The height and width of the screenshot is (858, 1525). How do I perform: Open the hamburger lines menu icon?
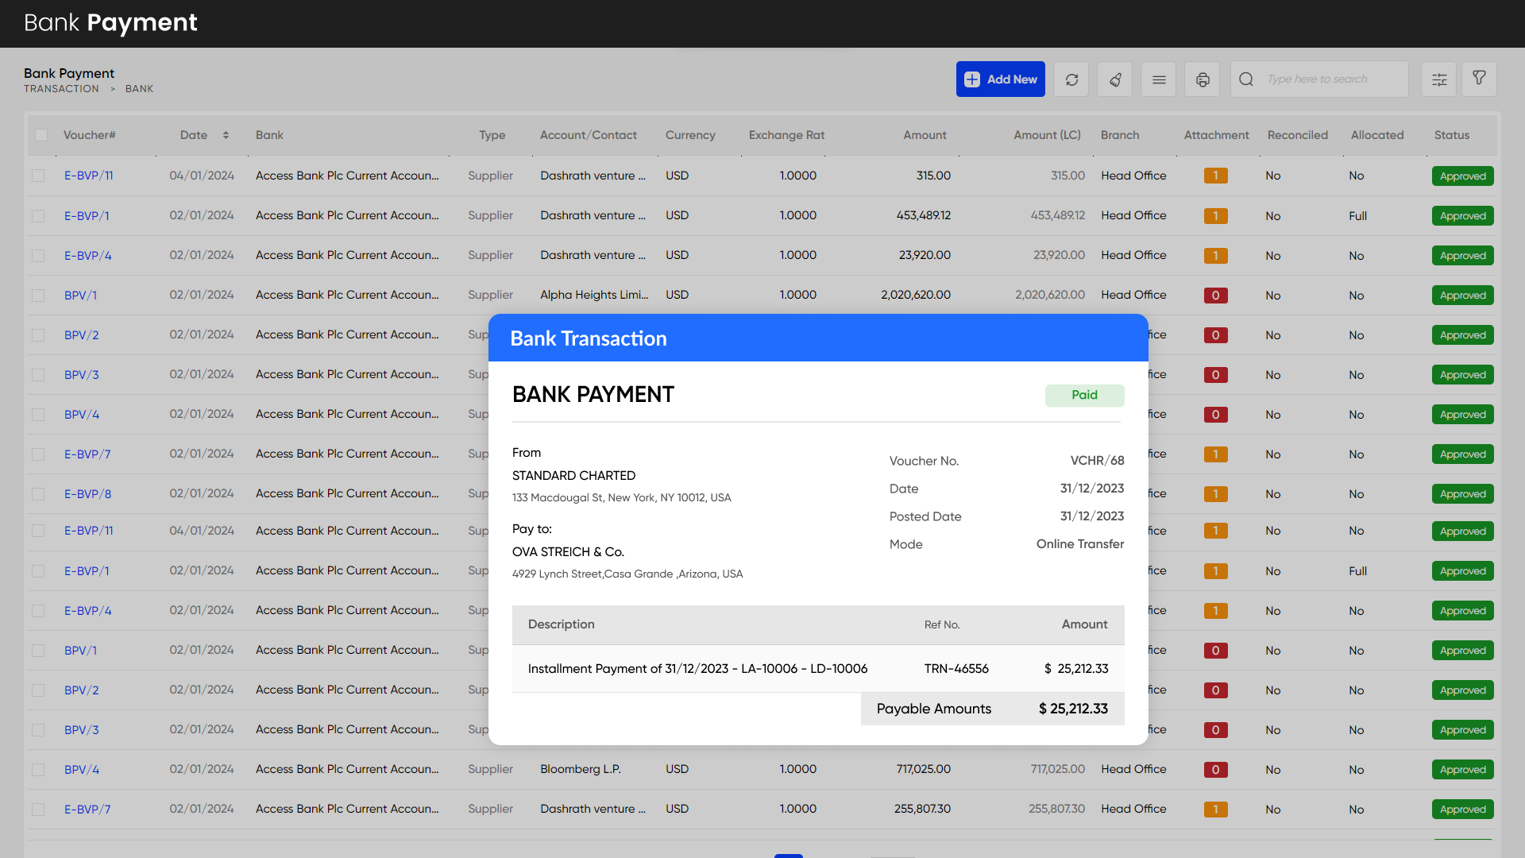[x=1159, y=79]
